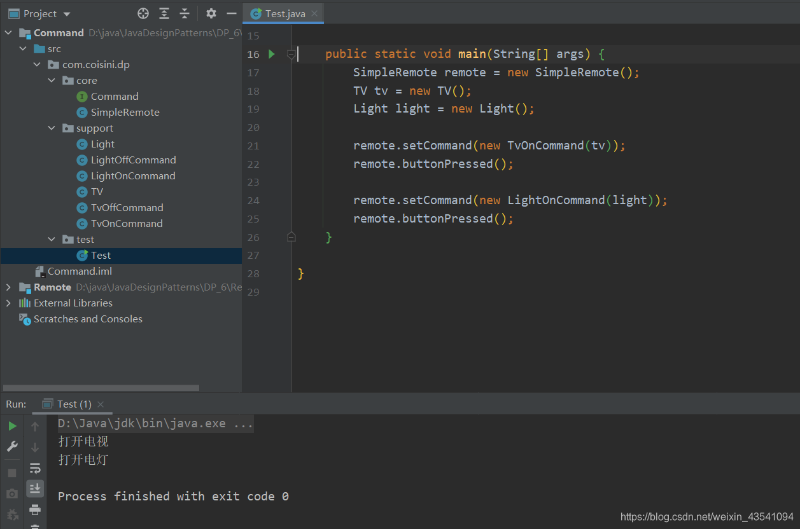800x529 pixels.
Task: Toggle scroll to end in console
Action: tap(35, 488)
